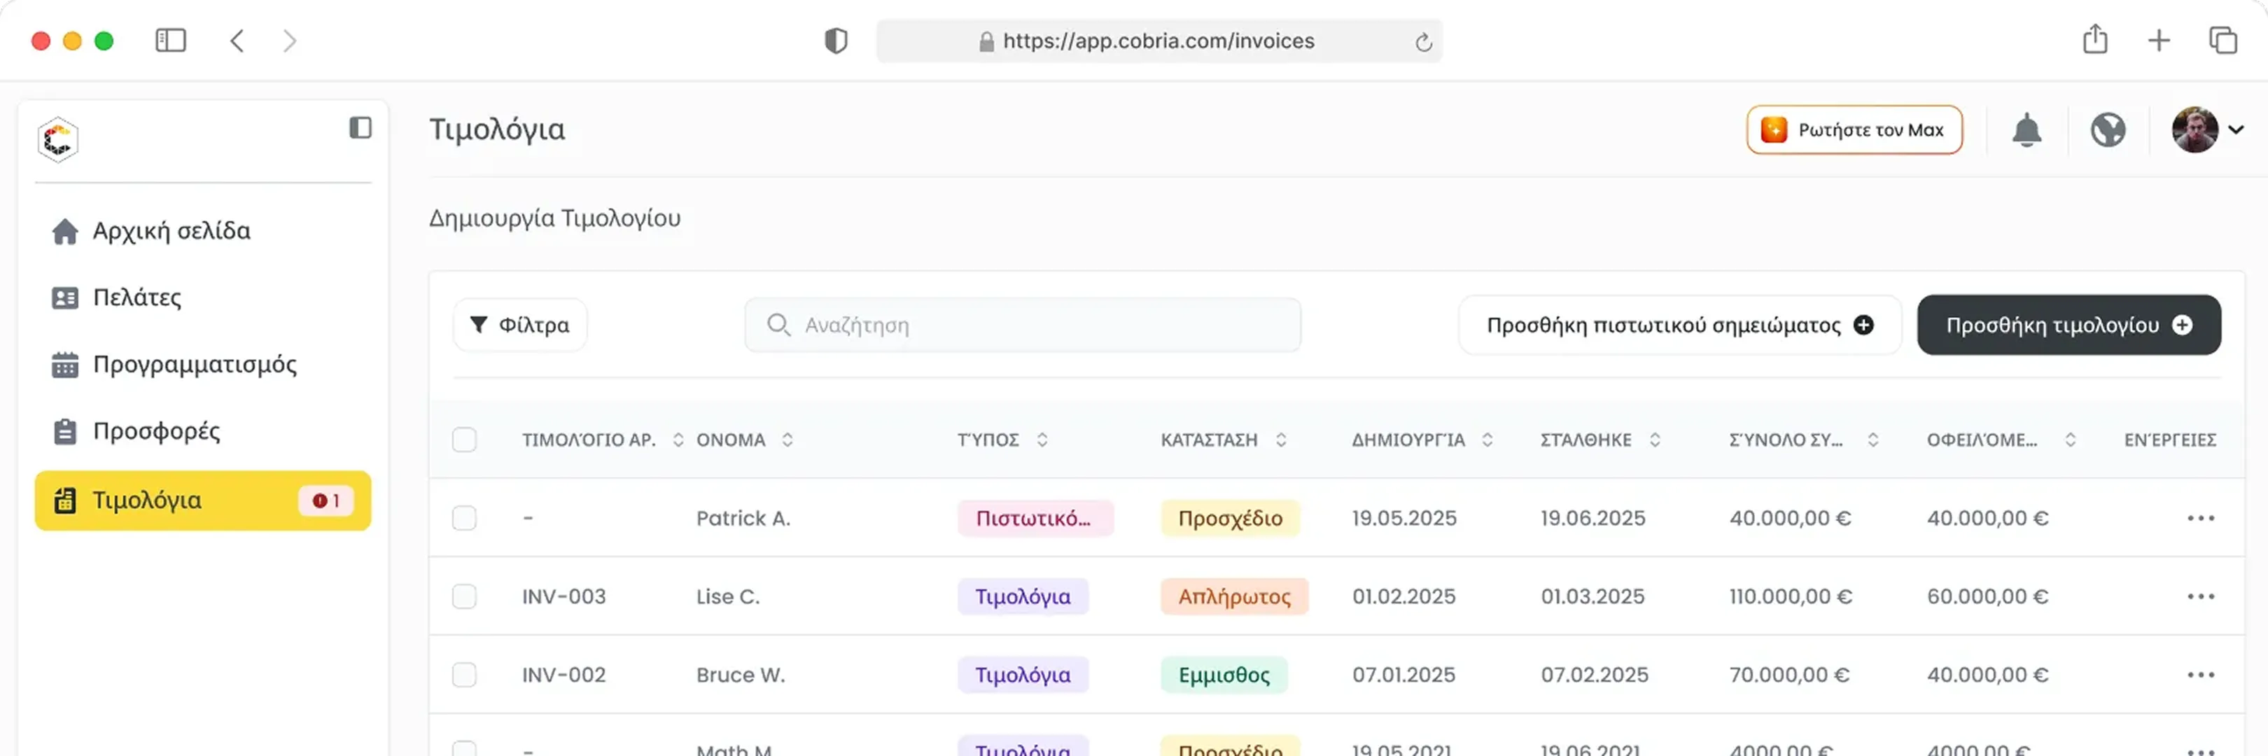Viewport: 2268px width, 756px height.
Task: Click Εμμισθος status badge
Action: (1224, 675)
